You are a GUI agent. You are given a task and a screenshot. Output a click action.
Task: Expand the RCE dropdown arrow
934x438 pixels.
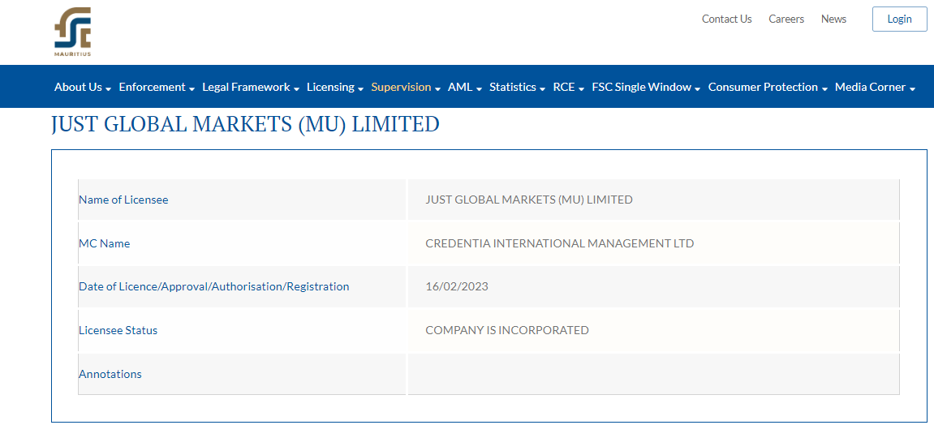click(581, 88)
